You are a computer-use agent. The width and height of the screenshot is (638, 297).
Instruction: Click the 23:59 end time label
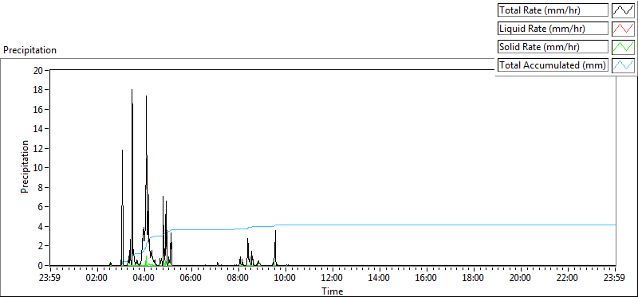pos(615,279)
